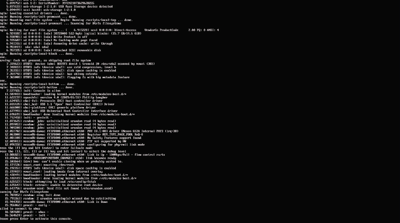
Task: Click the 'press Enter to activate this console' line
Action: click(x=36, y=219)
